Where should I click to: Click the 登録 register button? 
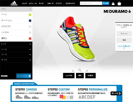pyautogui.click(x=124, y=40)
